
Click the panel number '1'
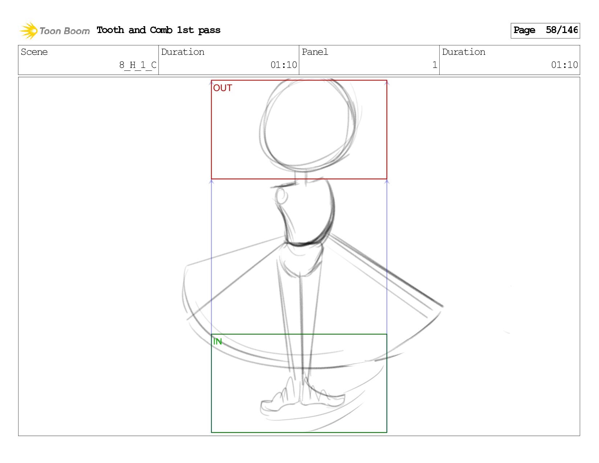pos(435,65)
